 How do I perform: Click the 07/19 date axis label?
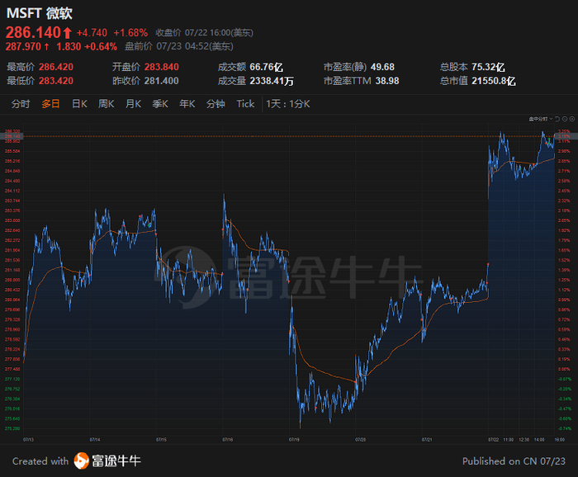294,439
